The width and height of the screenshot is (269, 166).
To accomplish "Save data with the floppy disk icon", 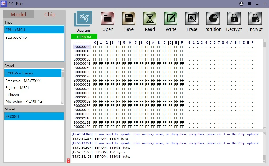I will (x=129, y=18).
